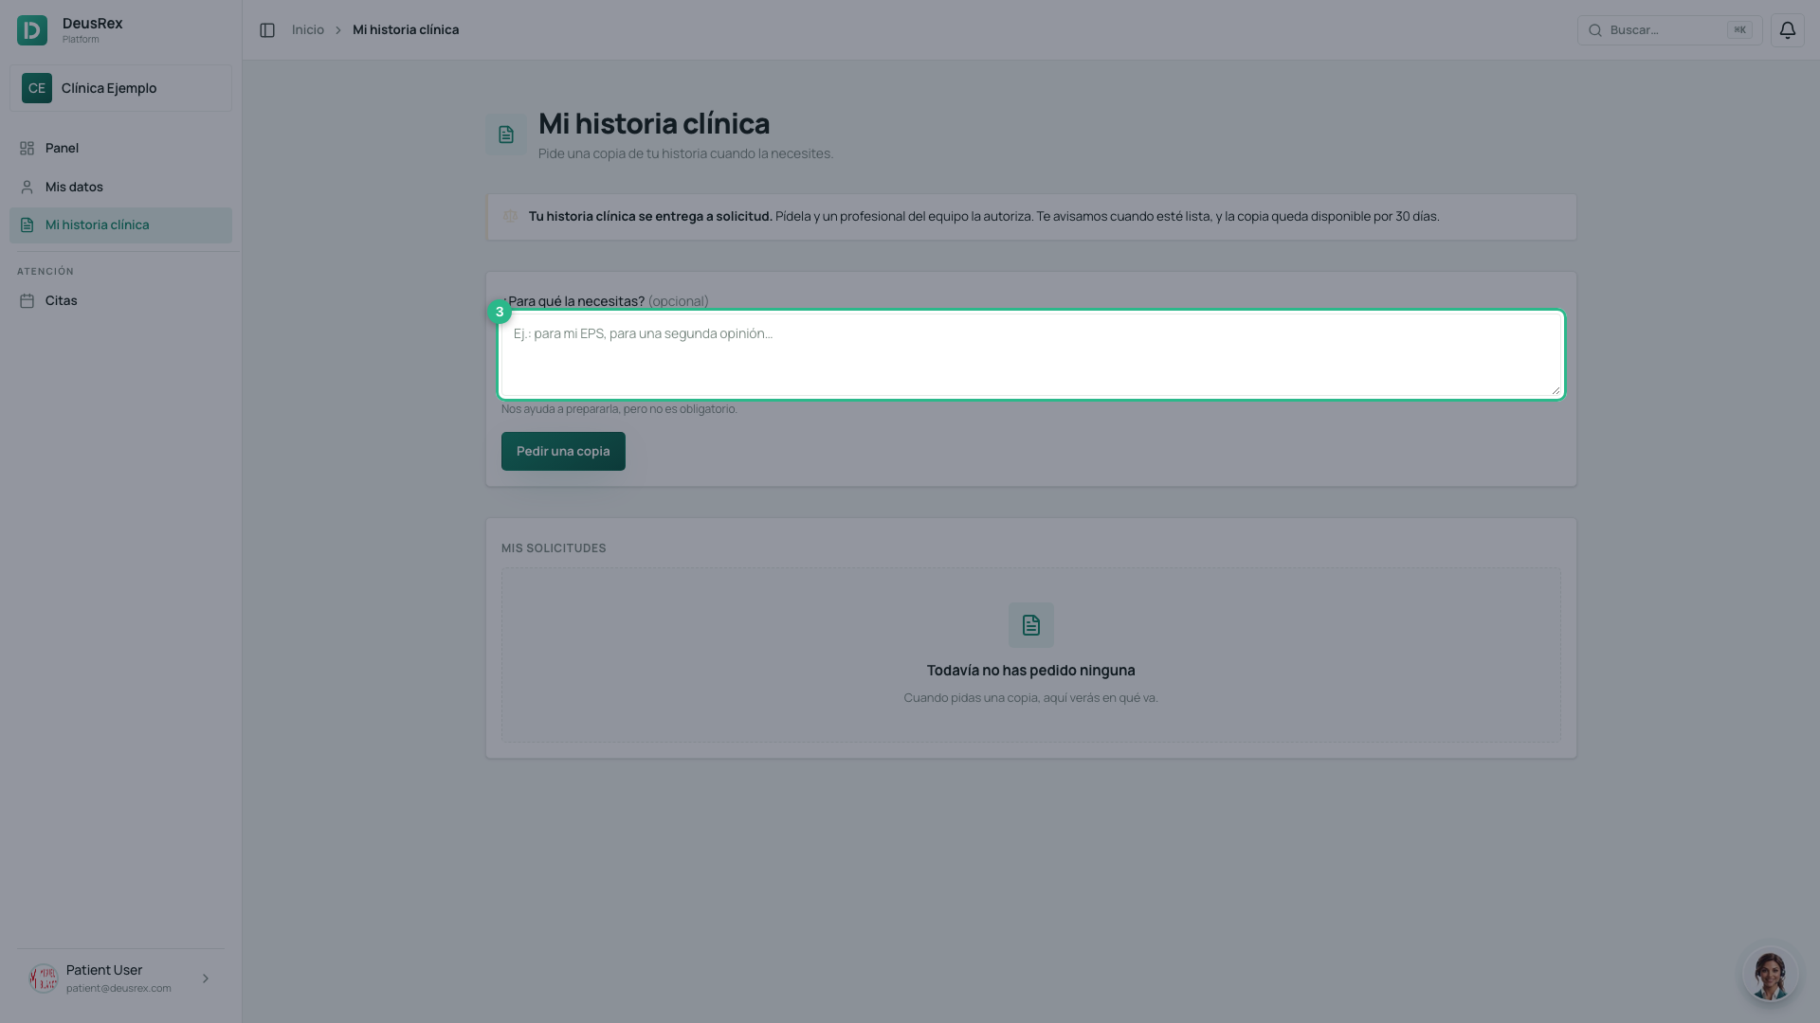Open the assistant avatar chat bubble
Screen dimensions: 1820x1023
(x=1770, y=974)
